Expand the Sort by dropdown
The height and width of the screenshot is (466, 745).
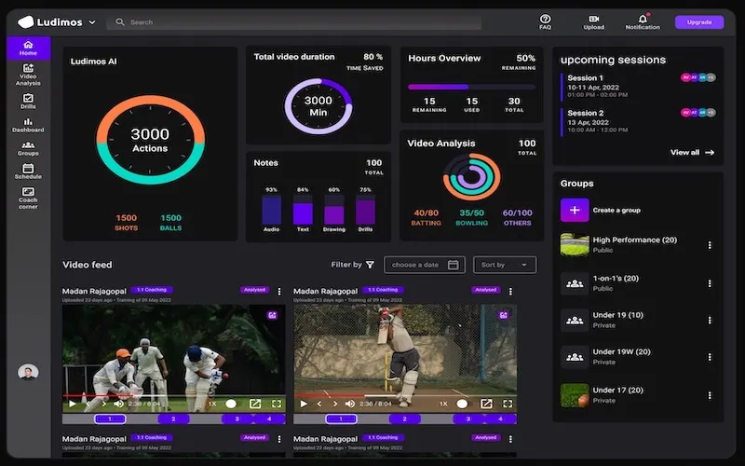click(x=505, y=265)
